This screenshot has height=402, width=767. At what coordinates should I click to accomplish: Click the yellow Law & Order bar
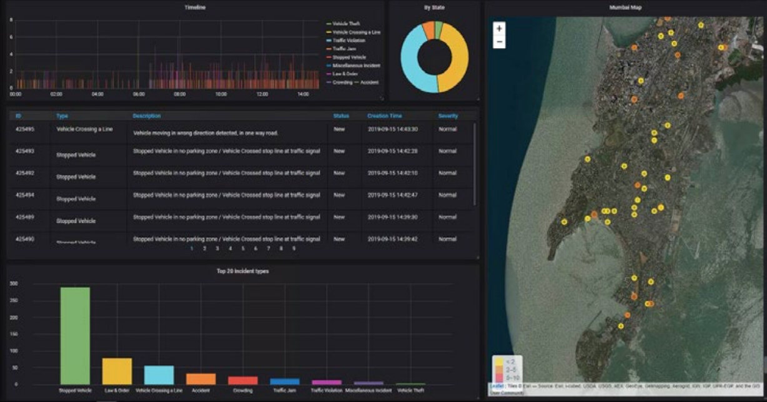click(117, 371)
